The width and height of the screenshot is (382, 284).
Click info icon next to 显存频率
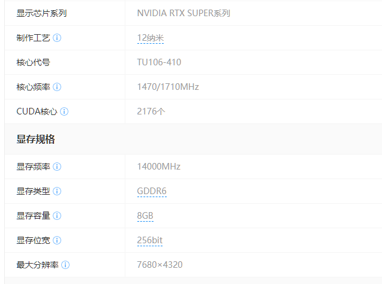tap(57, 167)
